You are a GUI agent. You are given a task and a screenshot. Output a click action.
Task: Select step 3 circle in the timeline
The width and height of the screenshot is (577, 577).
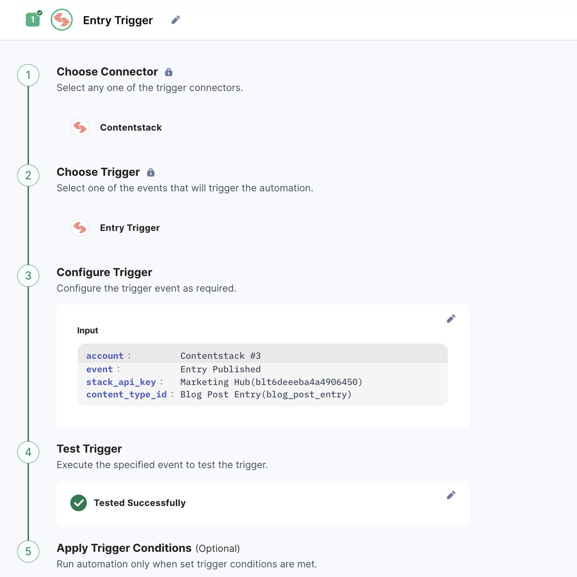coord(28,276)
